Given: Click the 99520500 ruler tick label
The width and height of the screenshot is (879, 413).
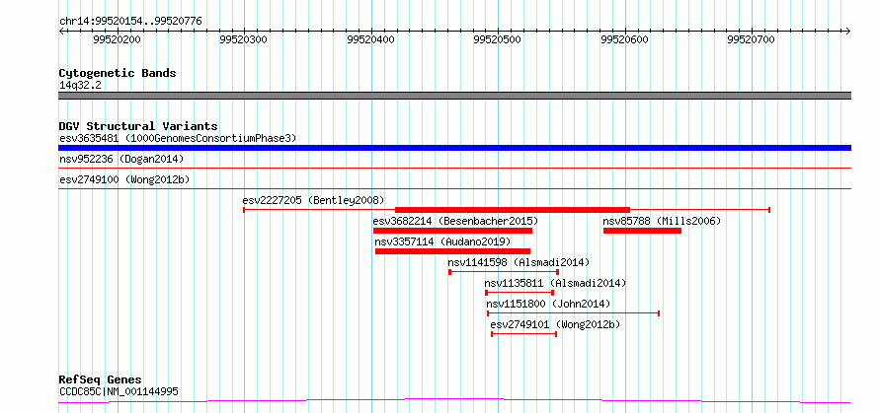Looking at the screenshot, I should [x=497, y=39].
